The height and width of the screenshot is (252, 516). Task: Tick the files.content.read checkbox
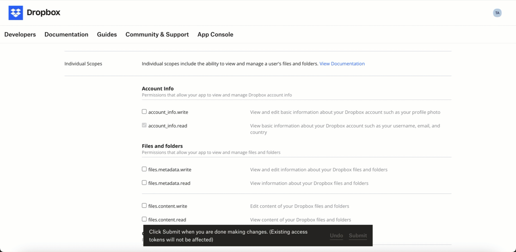pos(144,219)
